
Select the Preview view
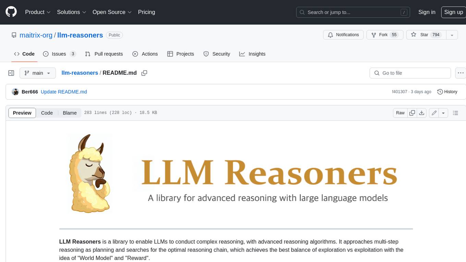22,113
